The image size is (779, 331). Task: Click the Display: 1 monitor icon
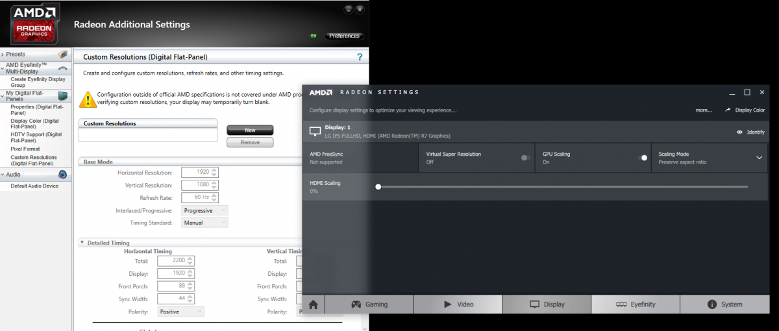[315, 132]
